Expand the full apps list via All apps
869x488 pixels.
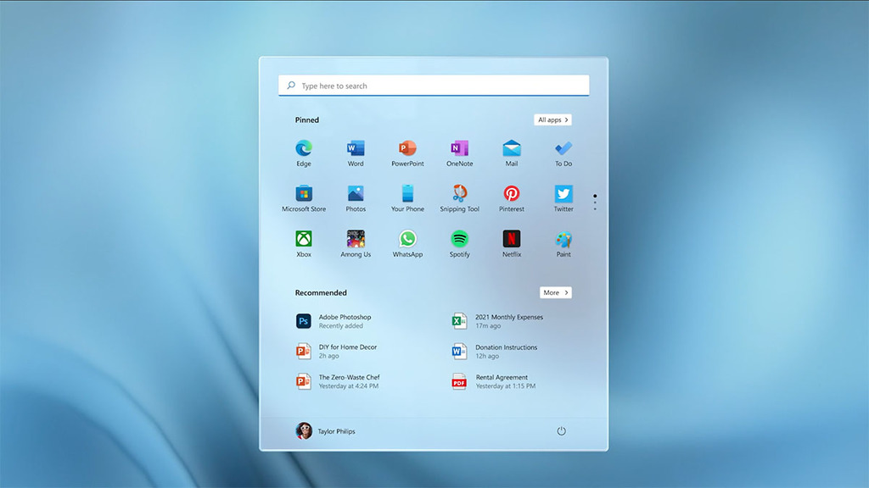click(552, 119)
